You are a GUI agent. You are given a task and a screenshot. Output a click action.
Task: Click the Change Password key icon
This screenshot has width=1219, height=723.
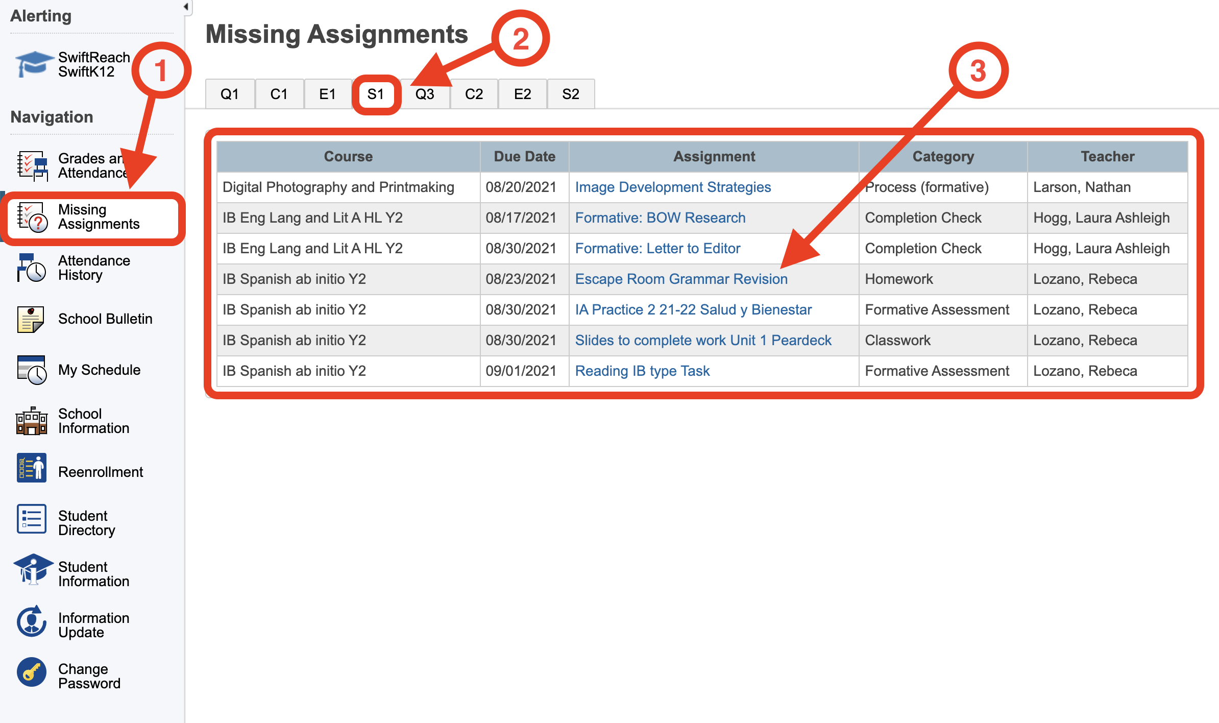click(x=32, y=672)
